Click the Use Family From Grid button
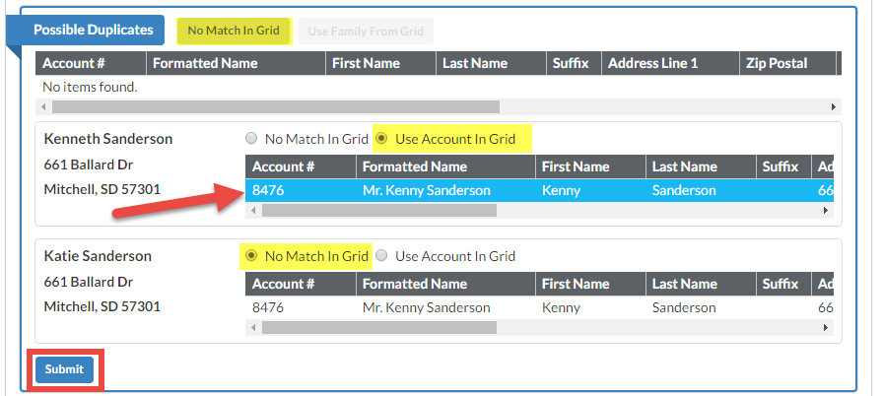This screenshot has width=883, height=396. pyautogui.click(x=366, y=32)
